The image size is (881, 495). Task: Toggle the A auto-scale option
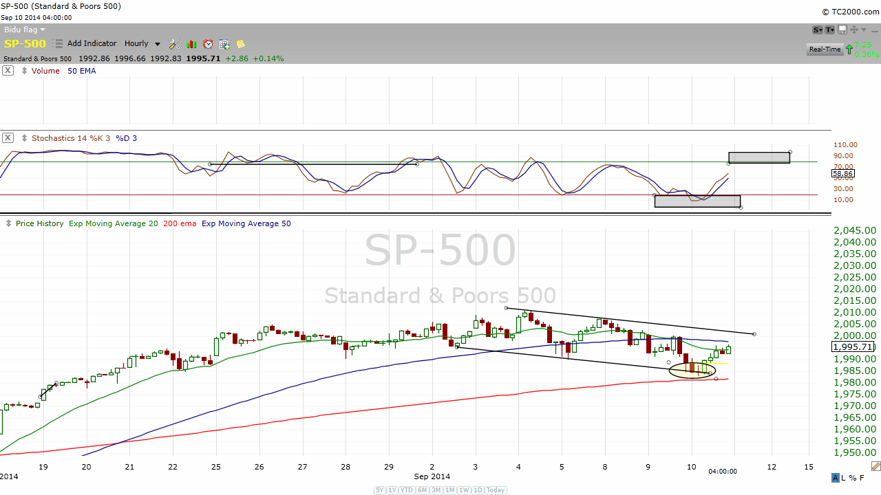tap(836, 478)
